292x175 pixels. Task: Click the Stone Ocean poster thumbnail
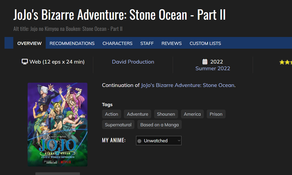pos(57,124)
